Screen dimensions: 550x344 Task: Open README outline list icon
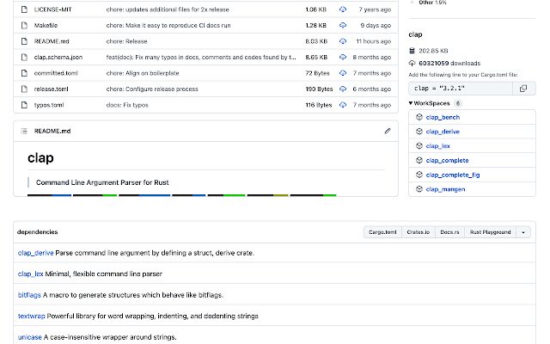(24, 131)
